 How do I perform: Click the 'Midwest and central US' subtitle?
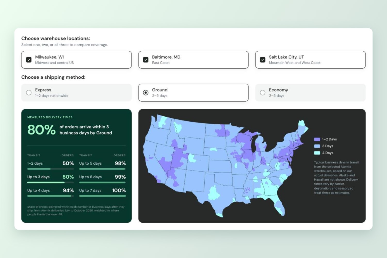54,63
